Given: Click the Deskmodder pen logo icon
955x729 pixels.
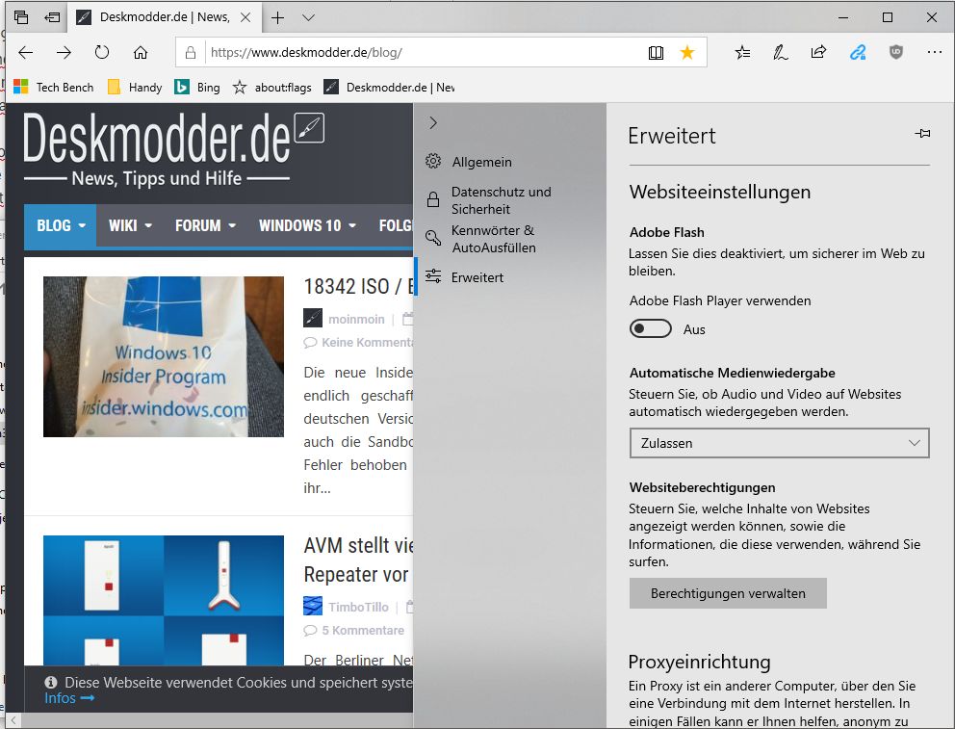Looking at the screenshot, I should click(309, 128).
